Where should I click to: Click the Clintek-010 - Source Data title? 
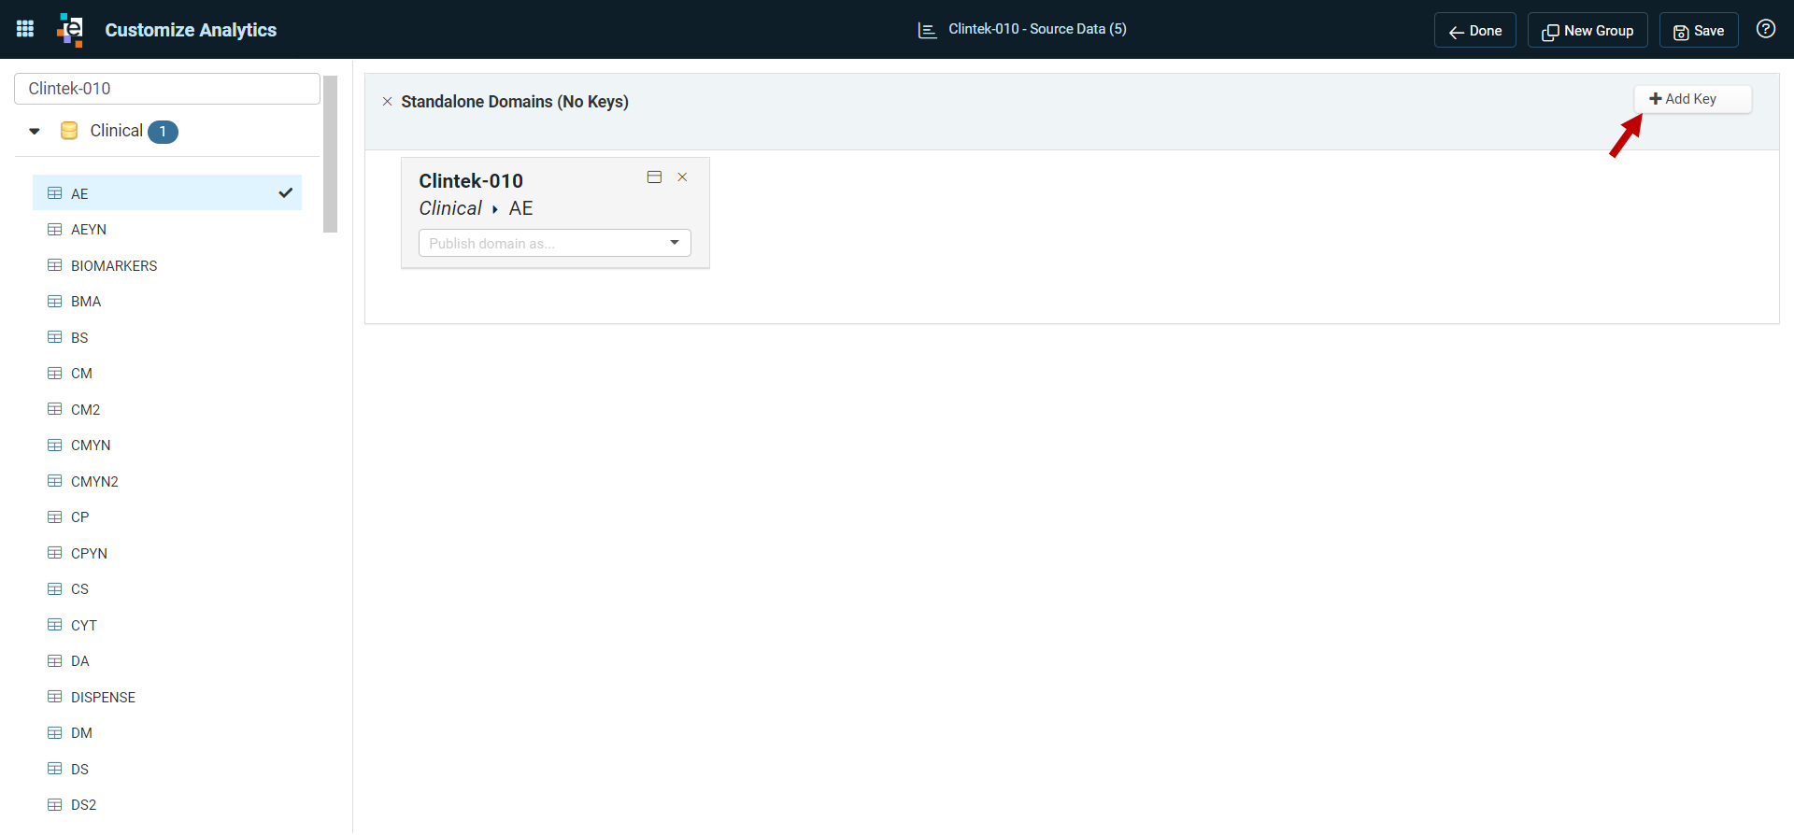(x=1037, y=29)
